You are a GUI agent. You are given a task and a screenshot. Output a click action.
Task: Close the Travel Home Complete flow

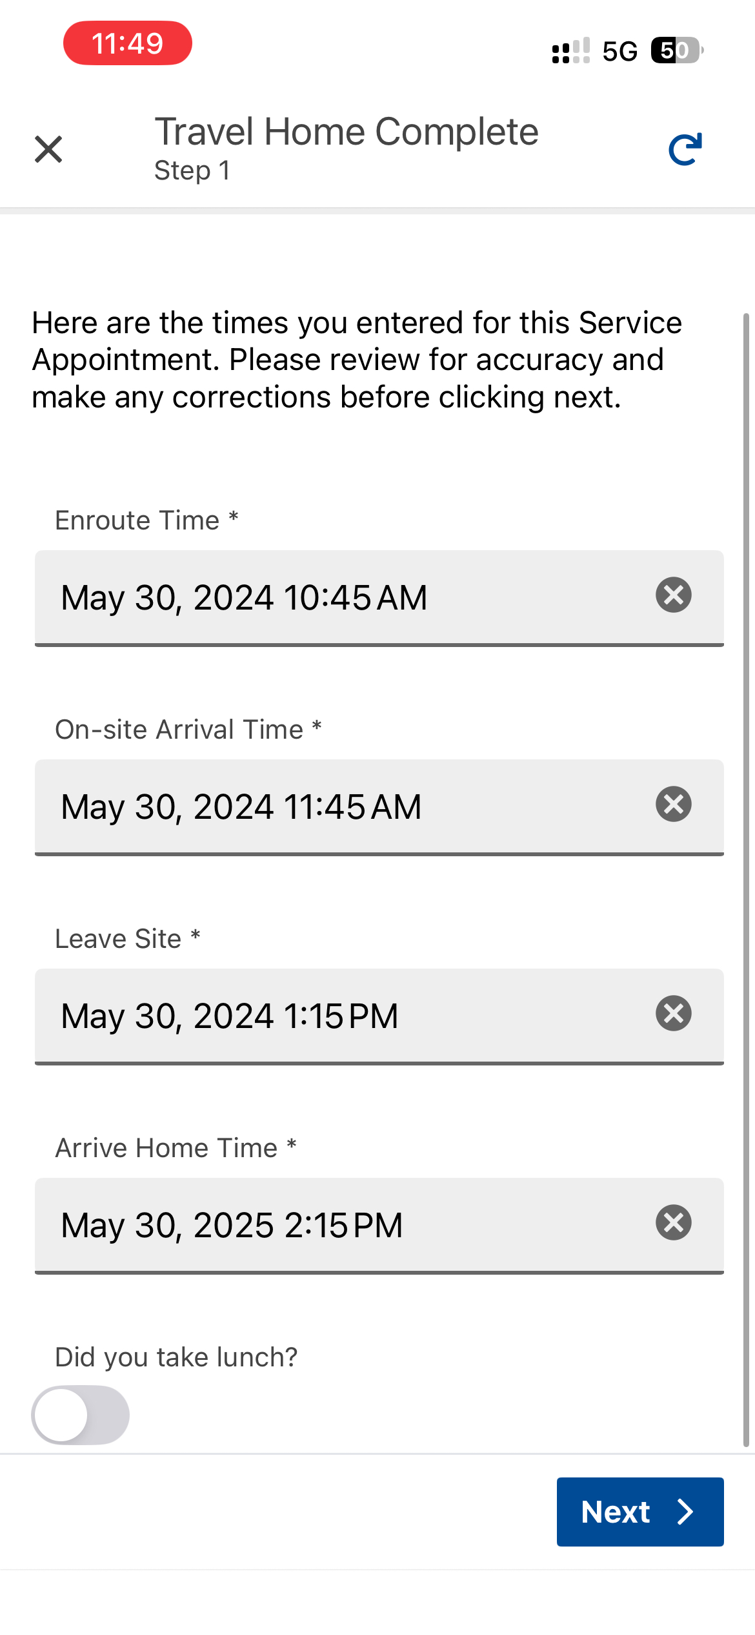(x=48, y=150)
